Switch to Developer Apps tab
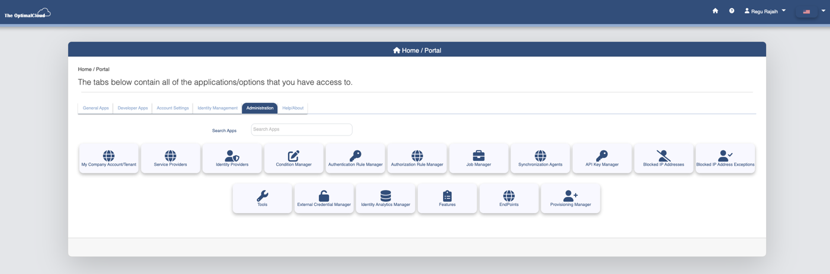 click(x=133, y=108)
